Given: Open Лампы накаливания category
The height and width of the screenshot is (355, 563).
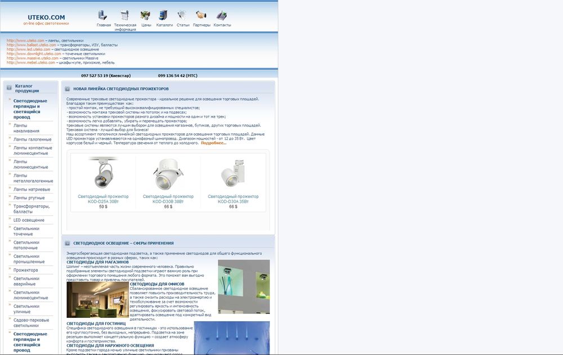Looking at the screenshot, I should click(26, 128).
